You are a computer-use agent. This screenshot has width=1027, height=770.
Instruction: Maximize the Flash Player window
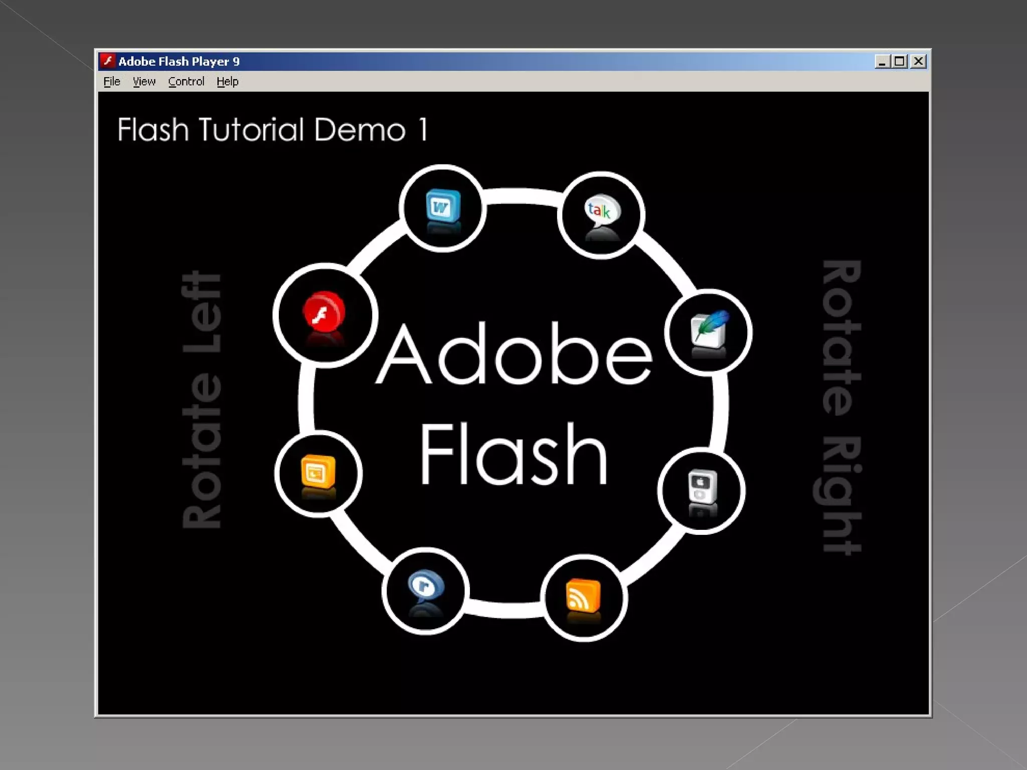pos(900,61)
